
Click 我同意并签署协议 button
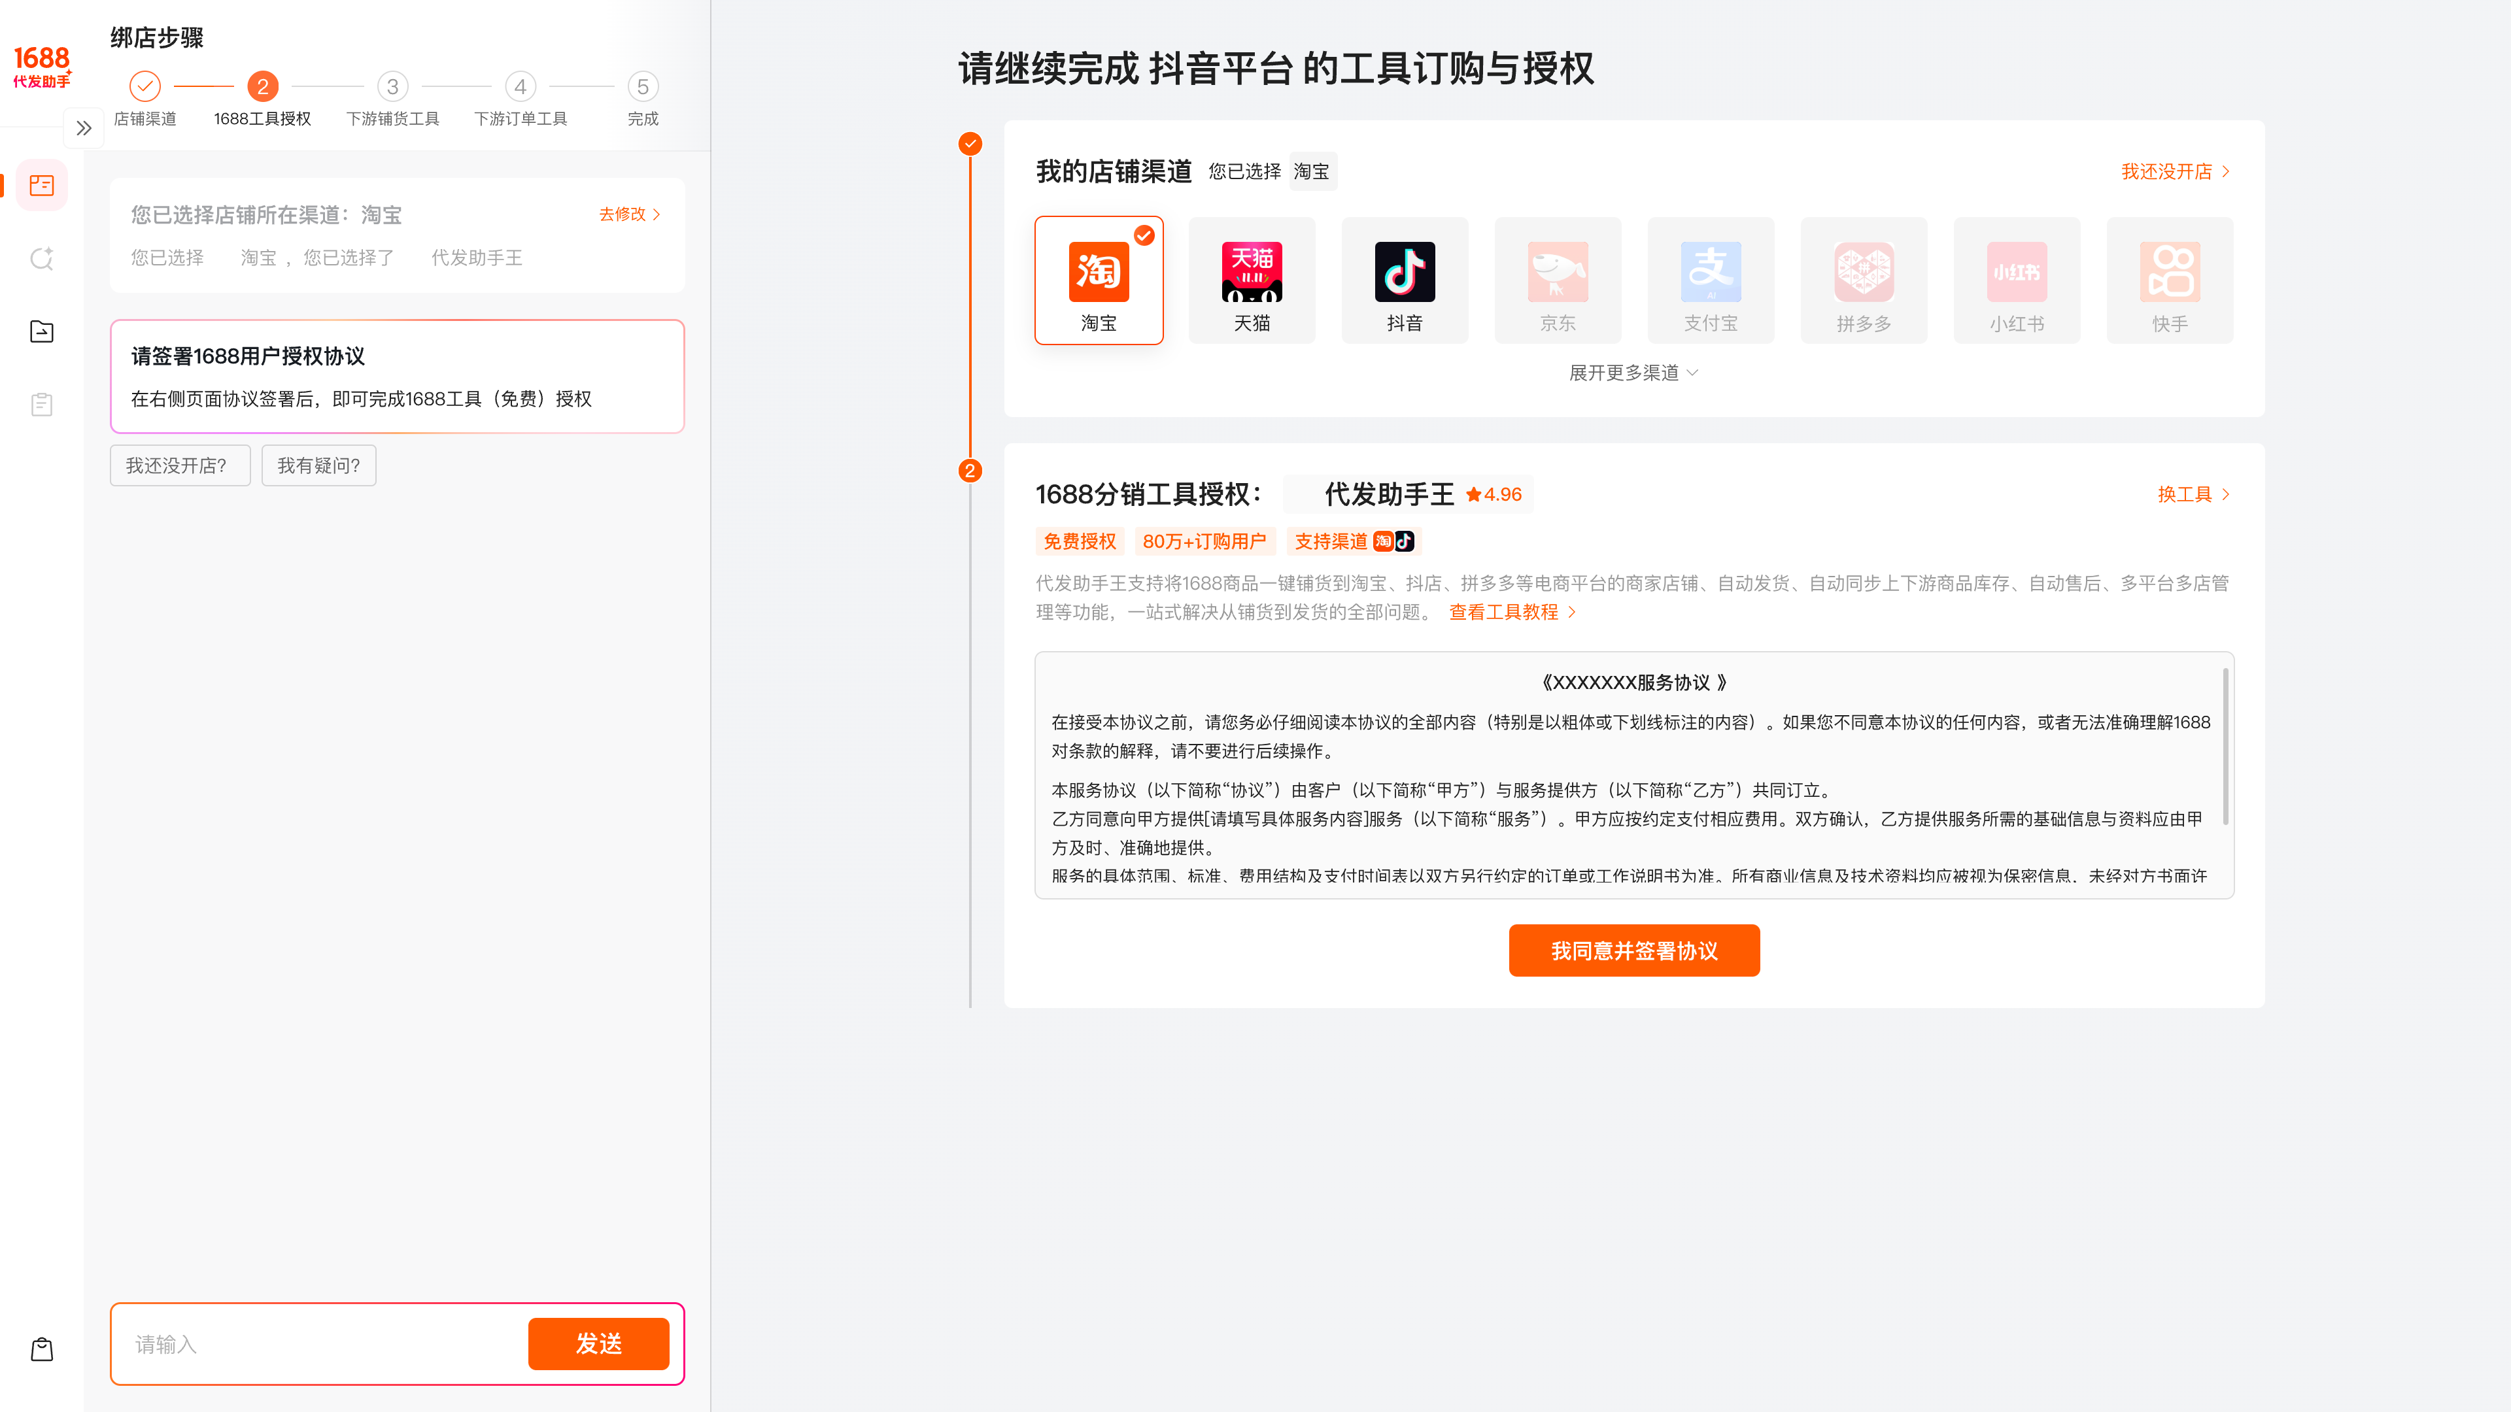coord(1633,950)
